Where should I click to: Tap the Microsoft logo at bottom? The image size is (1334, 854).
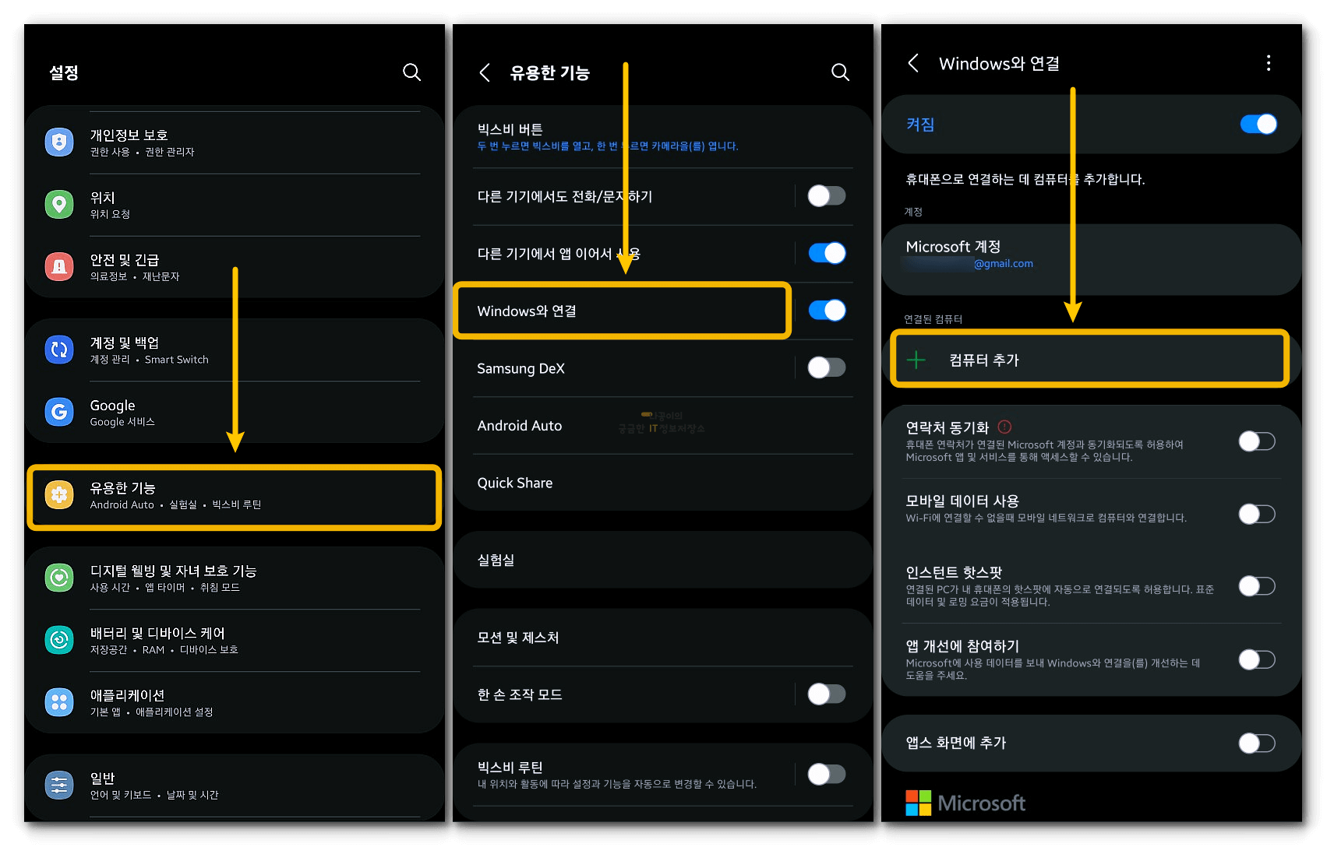click(x=965, y=803)
